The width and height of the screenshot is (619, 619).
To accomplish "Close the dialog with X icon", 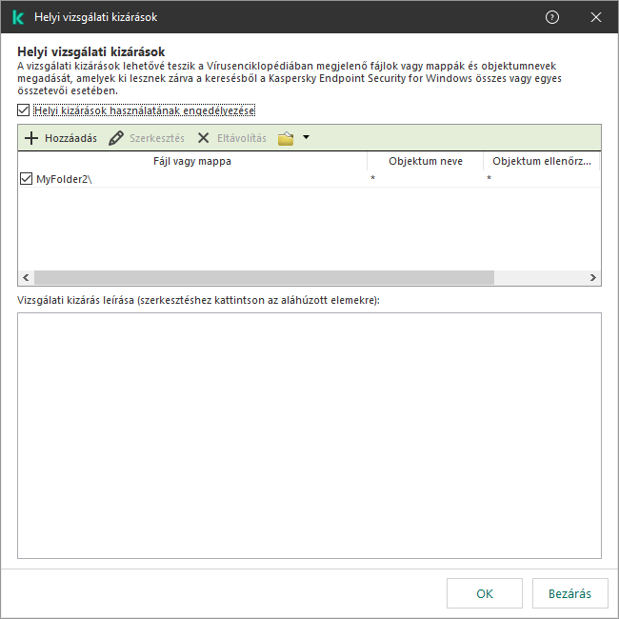I will [x=596, y=17].
